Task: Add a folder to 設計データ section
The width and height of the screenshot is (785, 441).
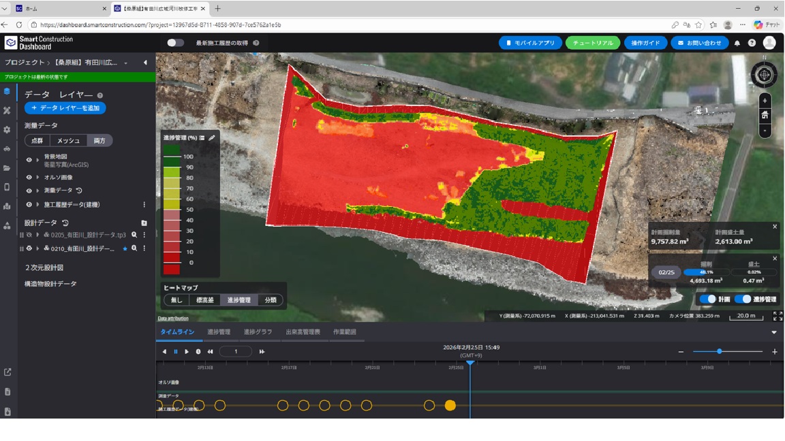Action: (x=144, y=223)
